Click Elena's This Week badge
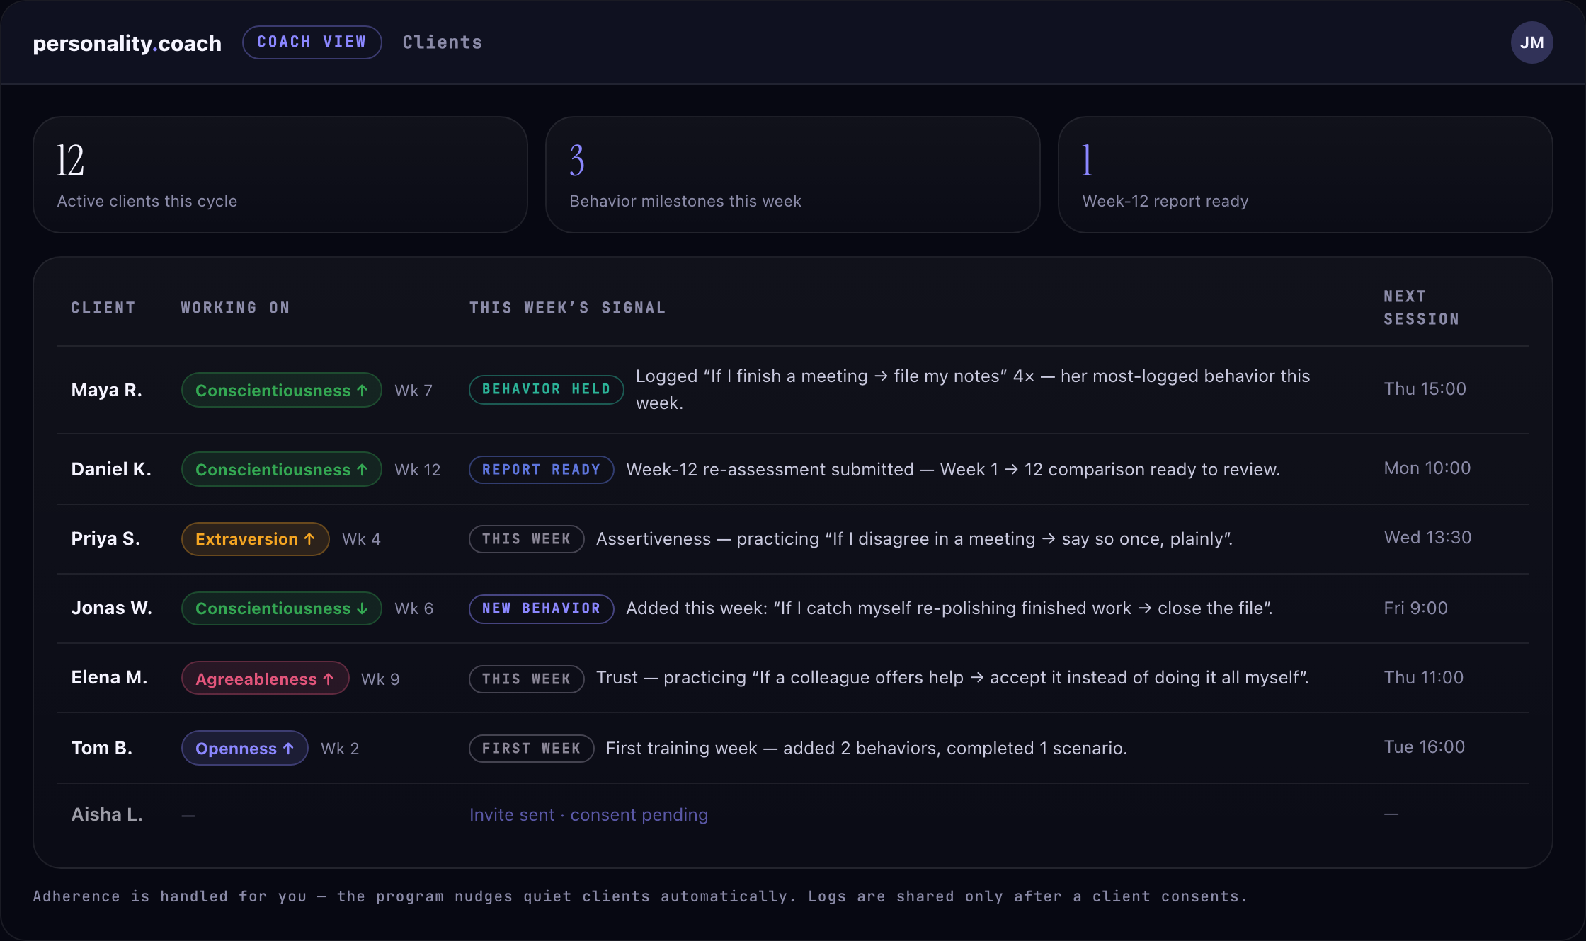 (x=526, y=679)
